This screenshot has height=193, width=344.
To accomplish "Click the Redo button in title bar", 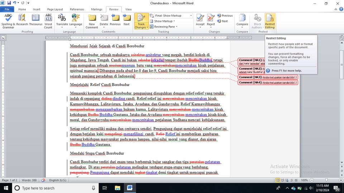I will pos(23,3).
